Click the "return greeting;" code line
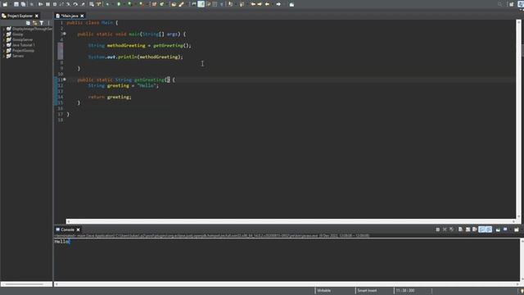 pos(110,97)
